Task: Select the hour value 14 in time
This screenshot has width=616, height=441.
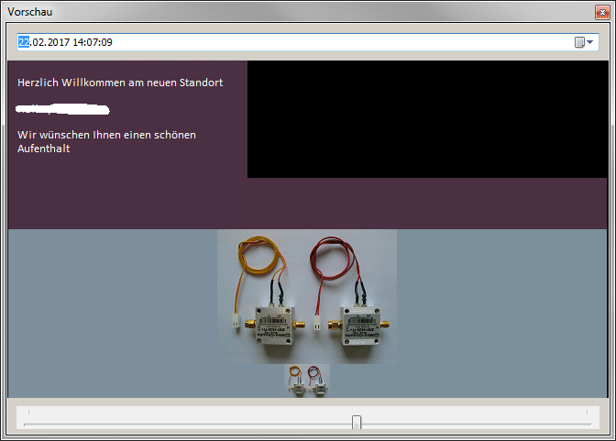Action: coord(80,42)
